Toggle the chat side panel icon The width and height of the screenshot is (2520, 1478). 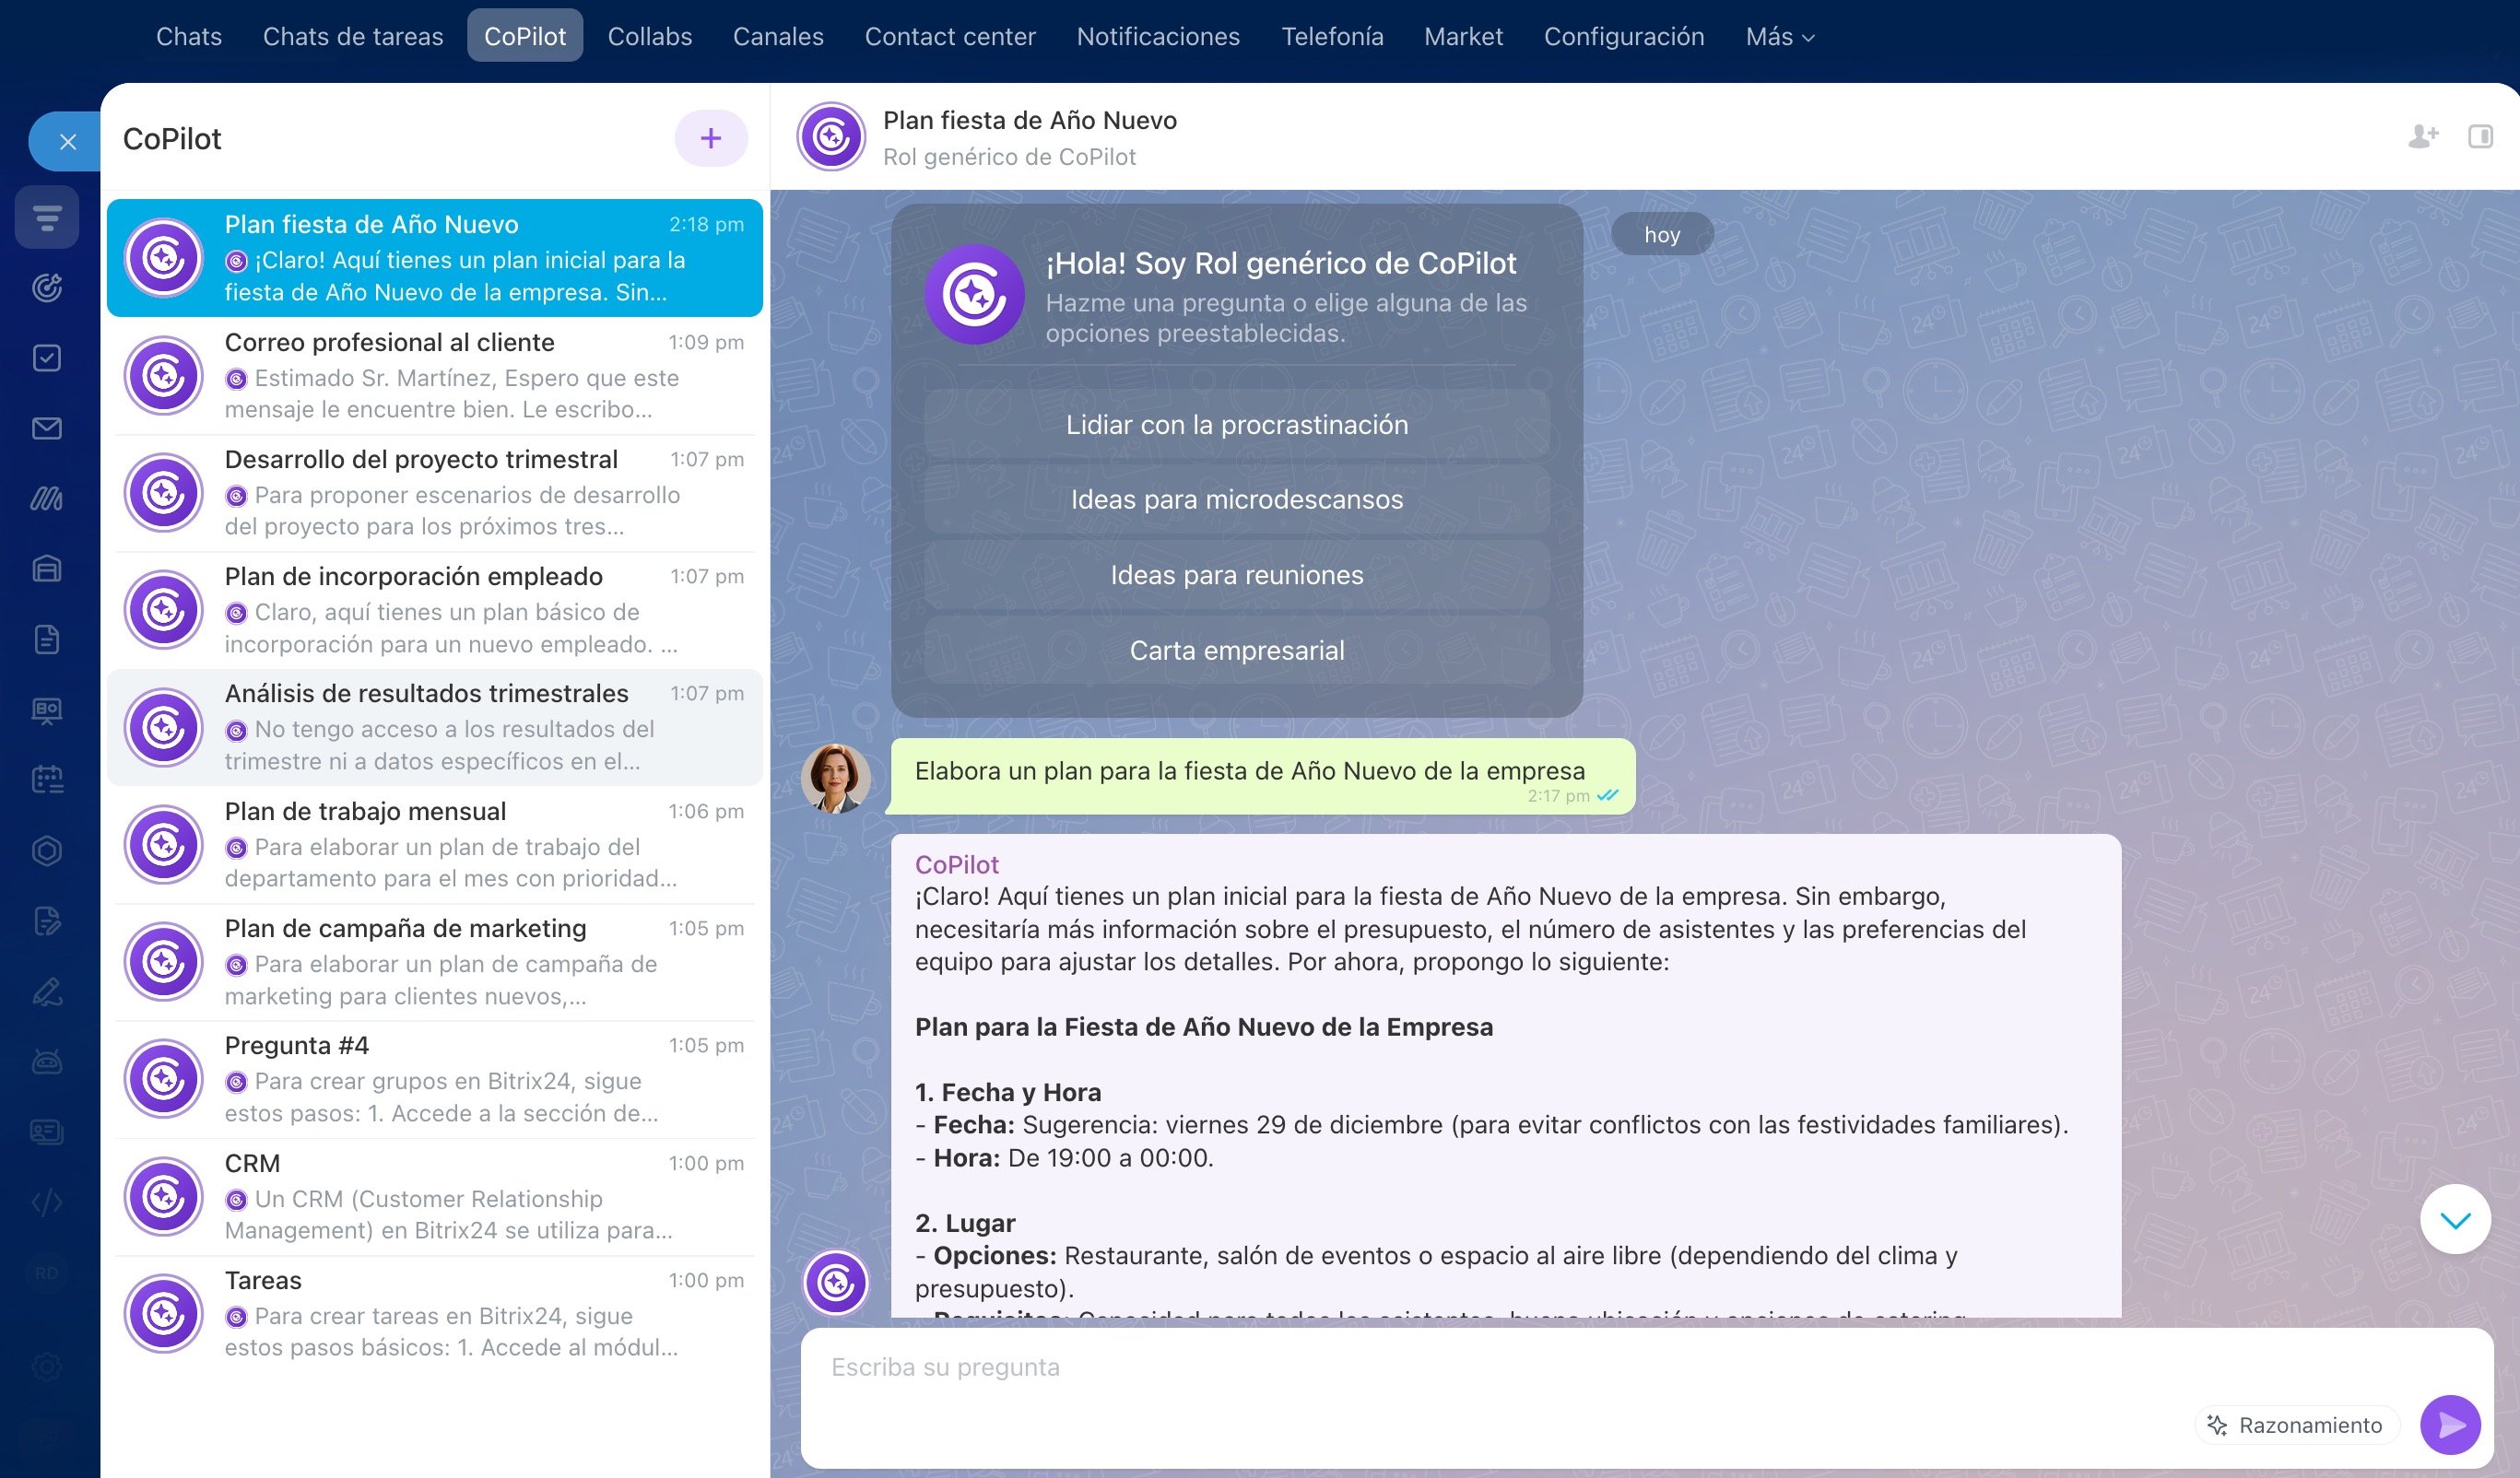click(x=2480, y=136)
